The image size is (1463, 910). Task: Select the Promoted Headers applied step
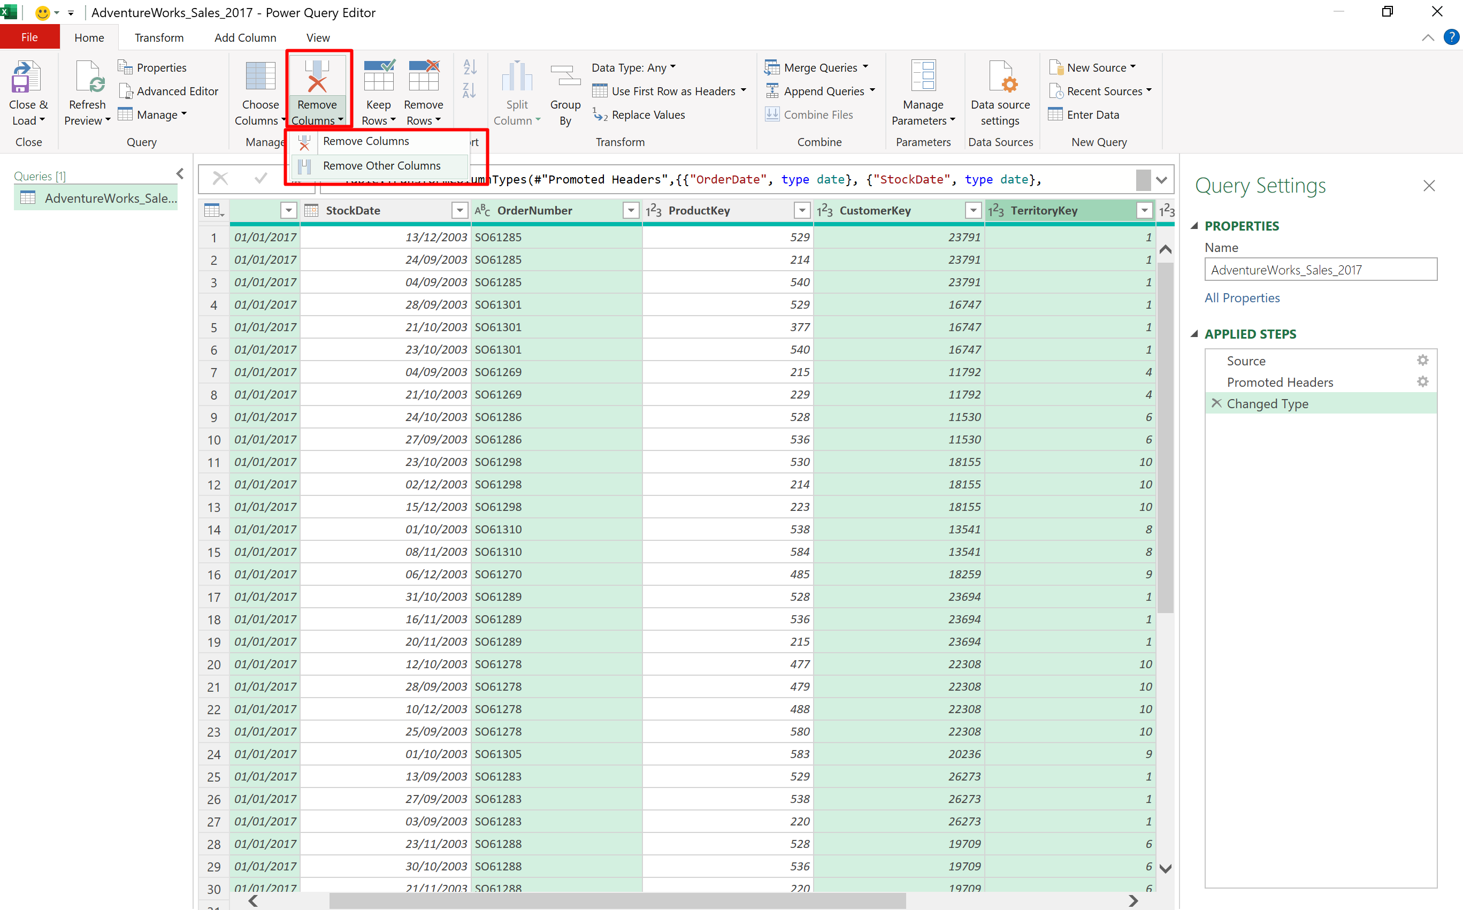point(1280,382)
